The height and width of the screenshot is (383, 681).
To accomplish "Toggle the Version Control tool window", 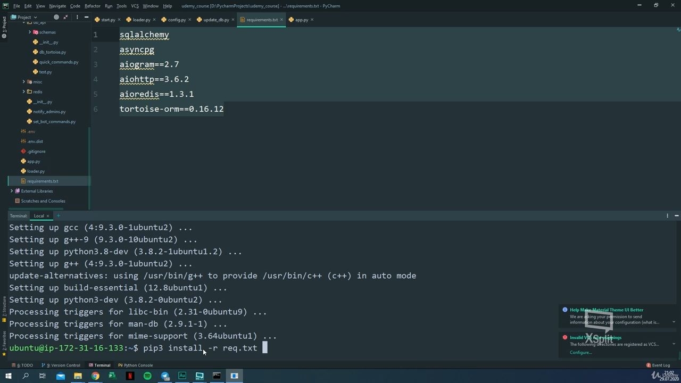I will [x=61, y=365].
